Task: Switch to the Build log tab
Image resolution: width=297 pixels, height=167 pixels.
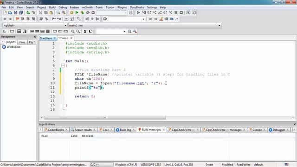Action: [125, 130]
